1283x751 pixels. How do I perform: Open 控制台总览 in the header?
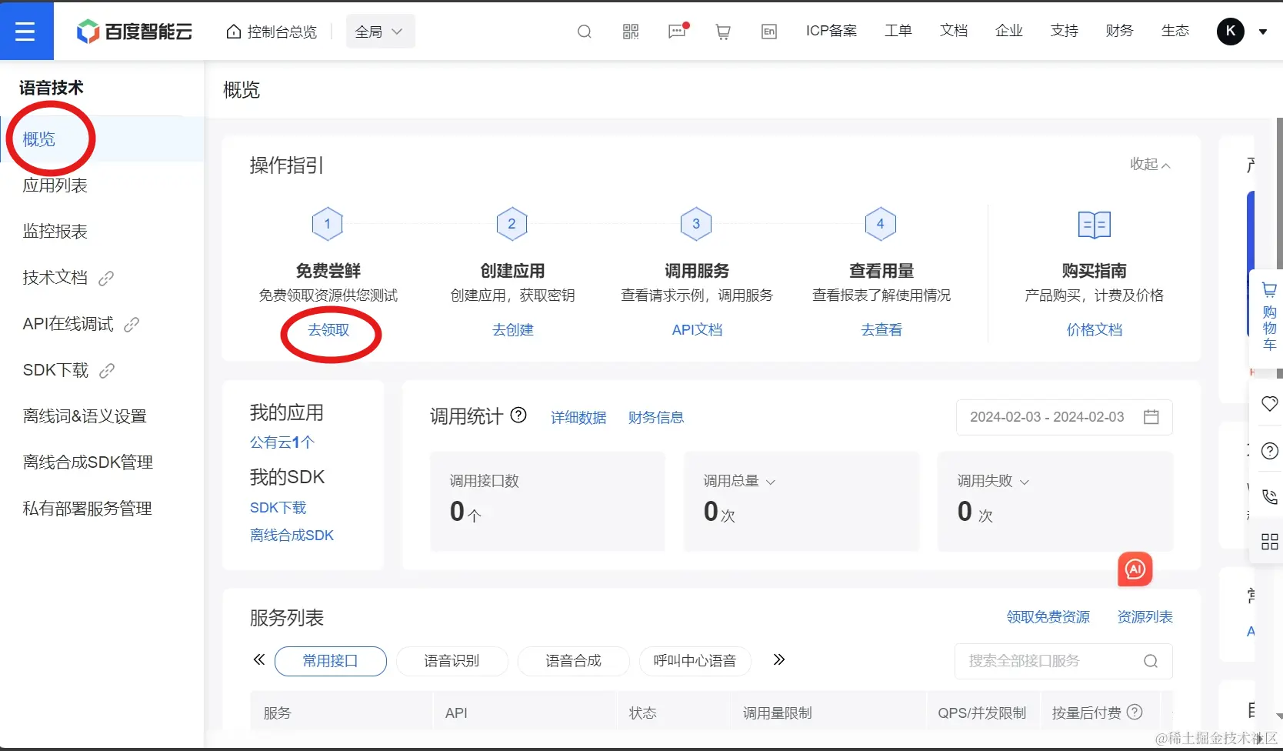coord(272,32)
